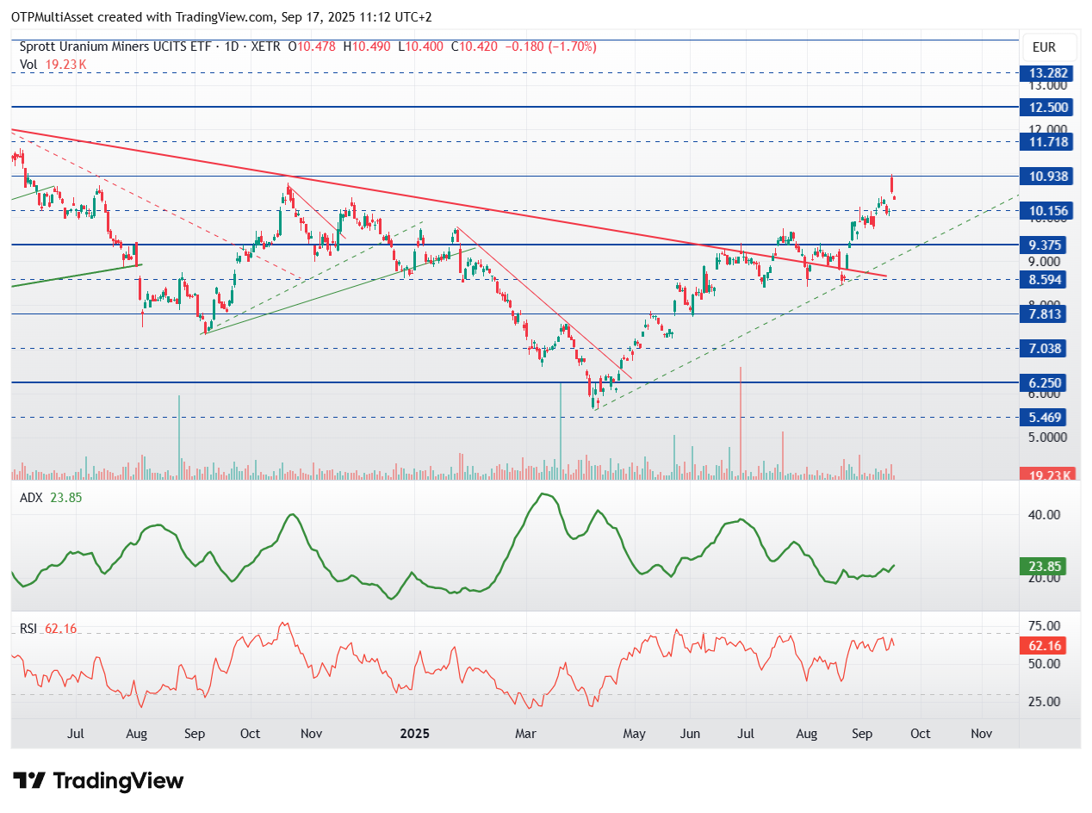Screen dimensions: 1092x813
Task: Click the ADX 23.85 indicator legend
Action: [51, 497]
